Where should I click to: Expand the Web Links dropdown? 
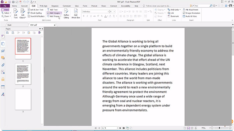tap(180, 10)
